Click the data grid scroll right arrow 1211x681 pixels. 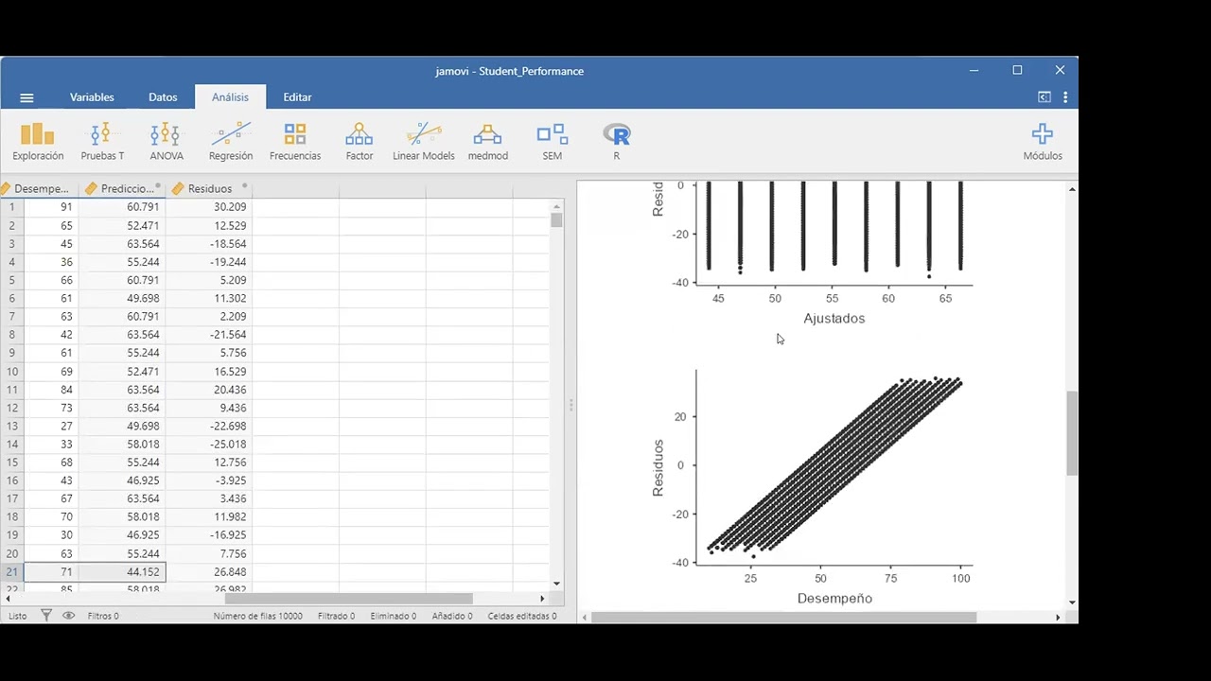(542, 598)
